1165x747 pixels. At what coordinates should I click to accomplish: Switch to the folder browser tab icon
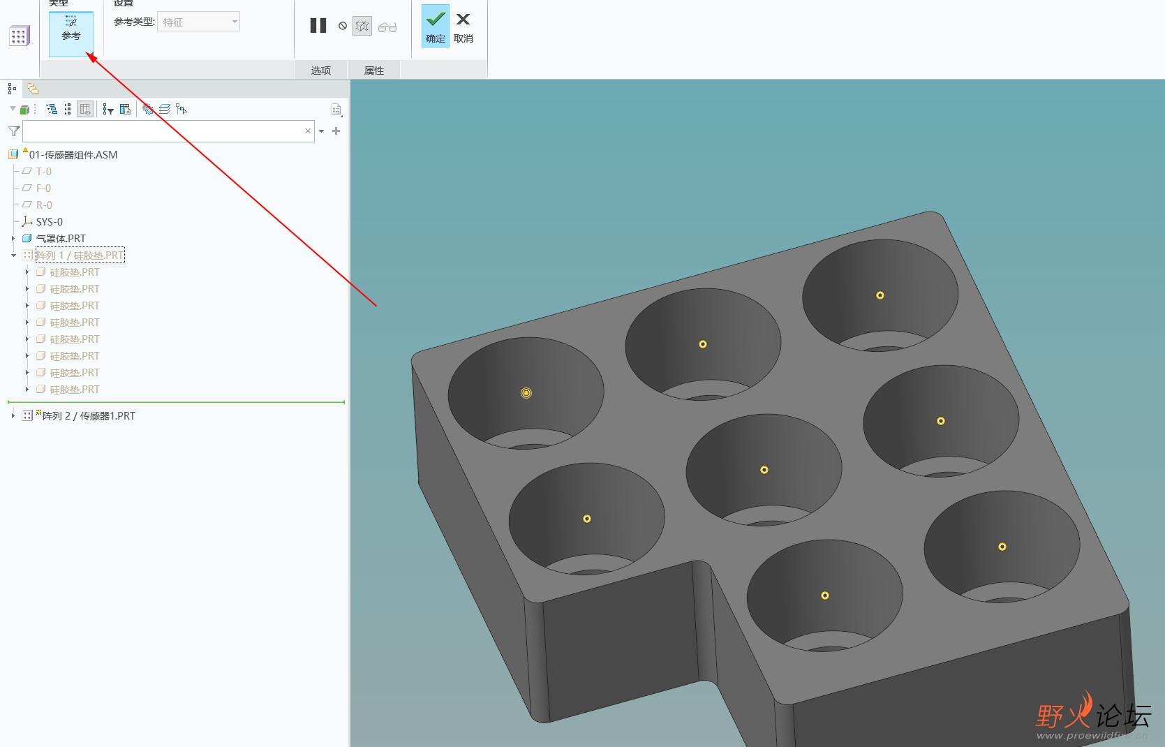[x=33, y=89]
